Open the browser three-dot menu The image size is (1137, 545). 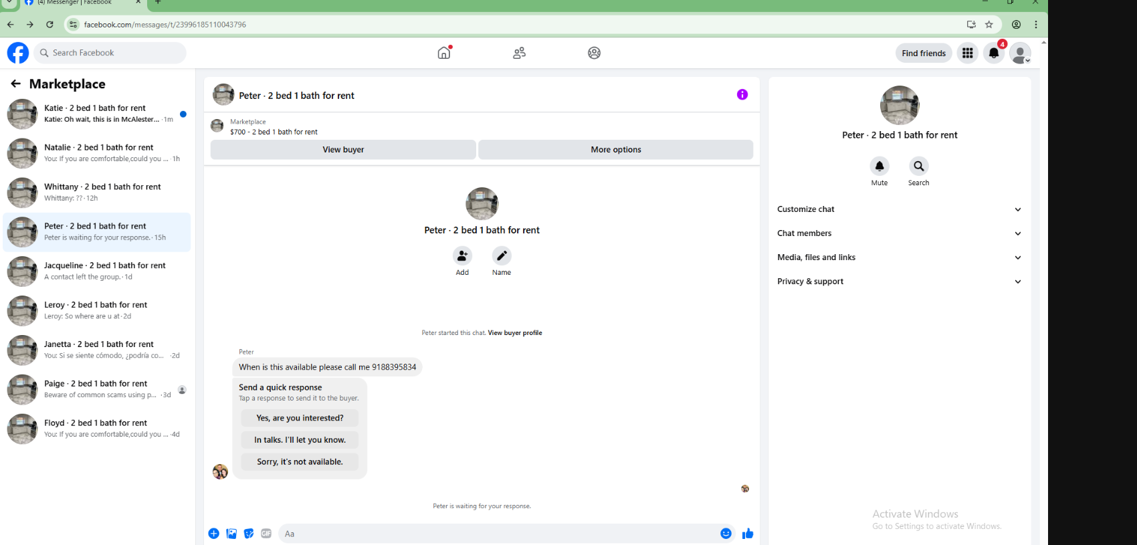point(1036,25)
